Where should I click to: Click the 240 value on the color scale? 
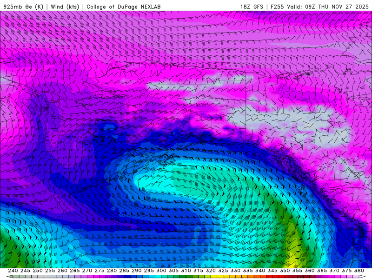[x=13, y=271]
